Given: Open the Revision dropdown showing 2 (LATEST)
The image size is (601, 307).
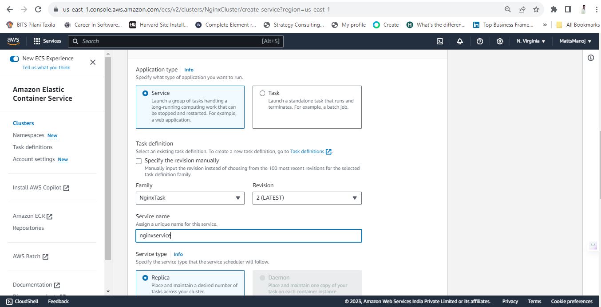Looking at the screenshot, I should tap(307, 198).
